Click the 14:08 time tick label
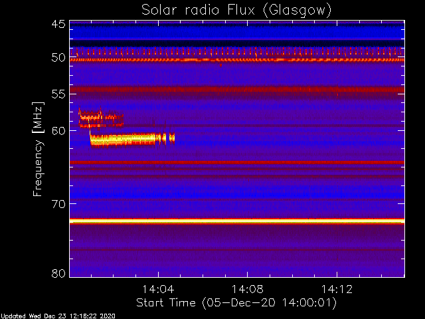The width and height of the screenshot is (425, 319). point(247,289)
